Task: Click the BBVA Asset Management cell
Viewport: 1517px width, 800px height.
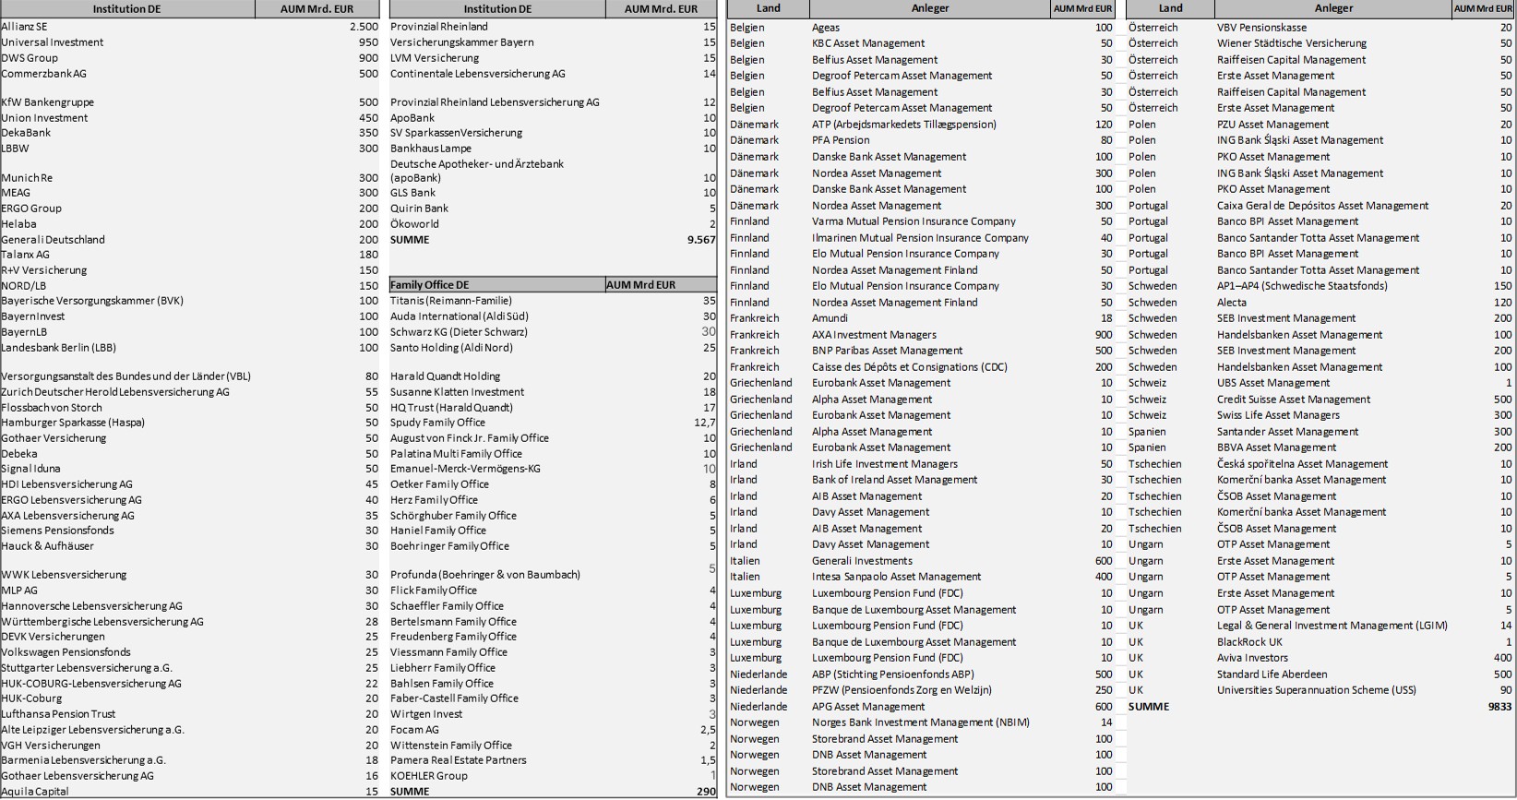Action: coord(1277,448)
